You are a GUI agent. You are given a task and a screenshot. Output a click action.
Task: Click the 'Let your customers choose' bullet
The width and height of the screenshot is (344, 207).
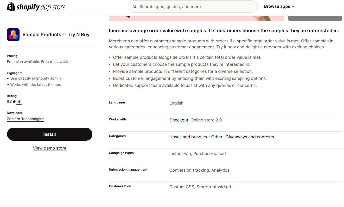pos(182,64)
